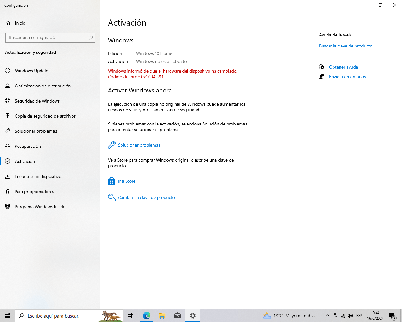
Task: Click the Enviar comentarios person icon
Action: (x=322, y=77)
